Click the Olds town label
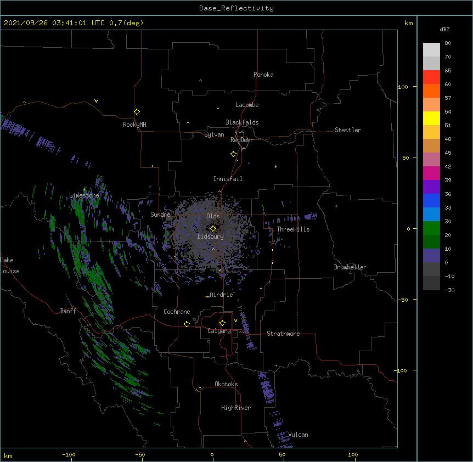The image size is (473, 462). (x=213, y=216)
